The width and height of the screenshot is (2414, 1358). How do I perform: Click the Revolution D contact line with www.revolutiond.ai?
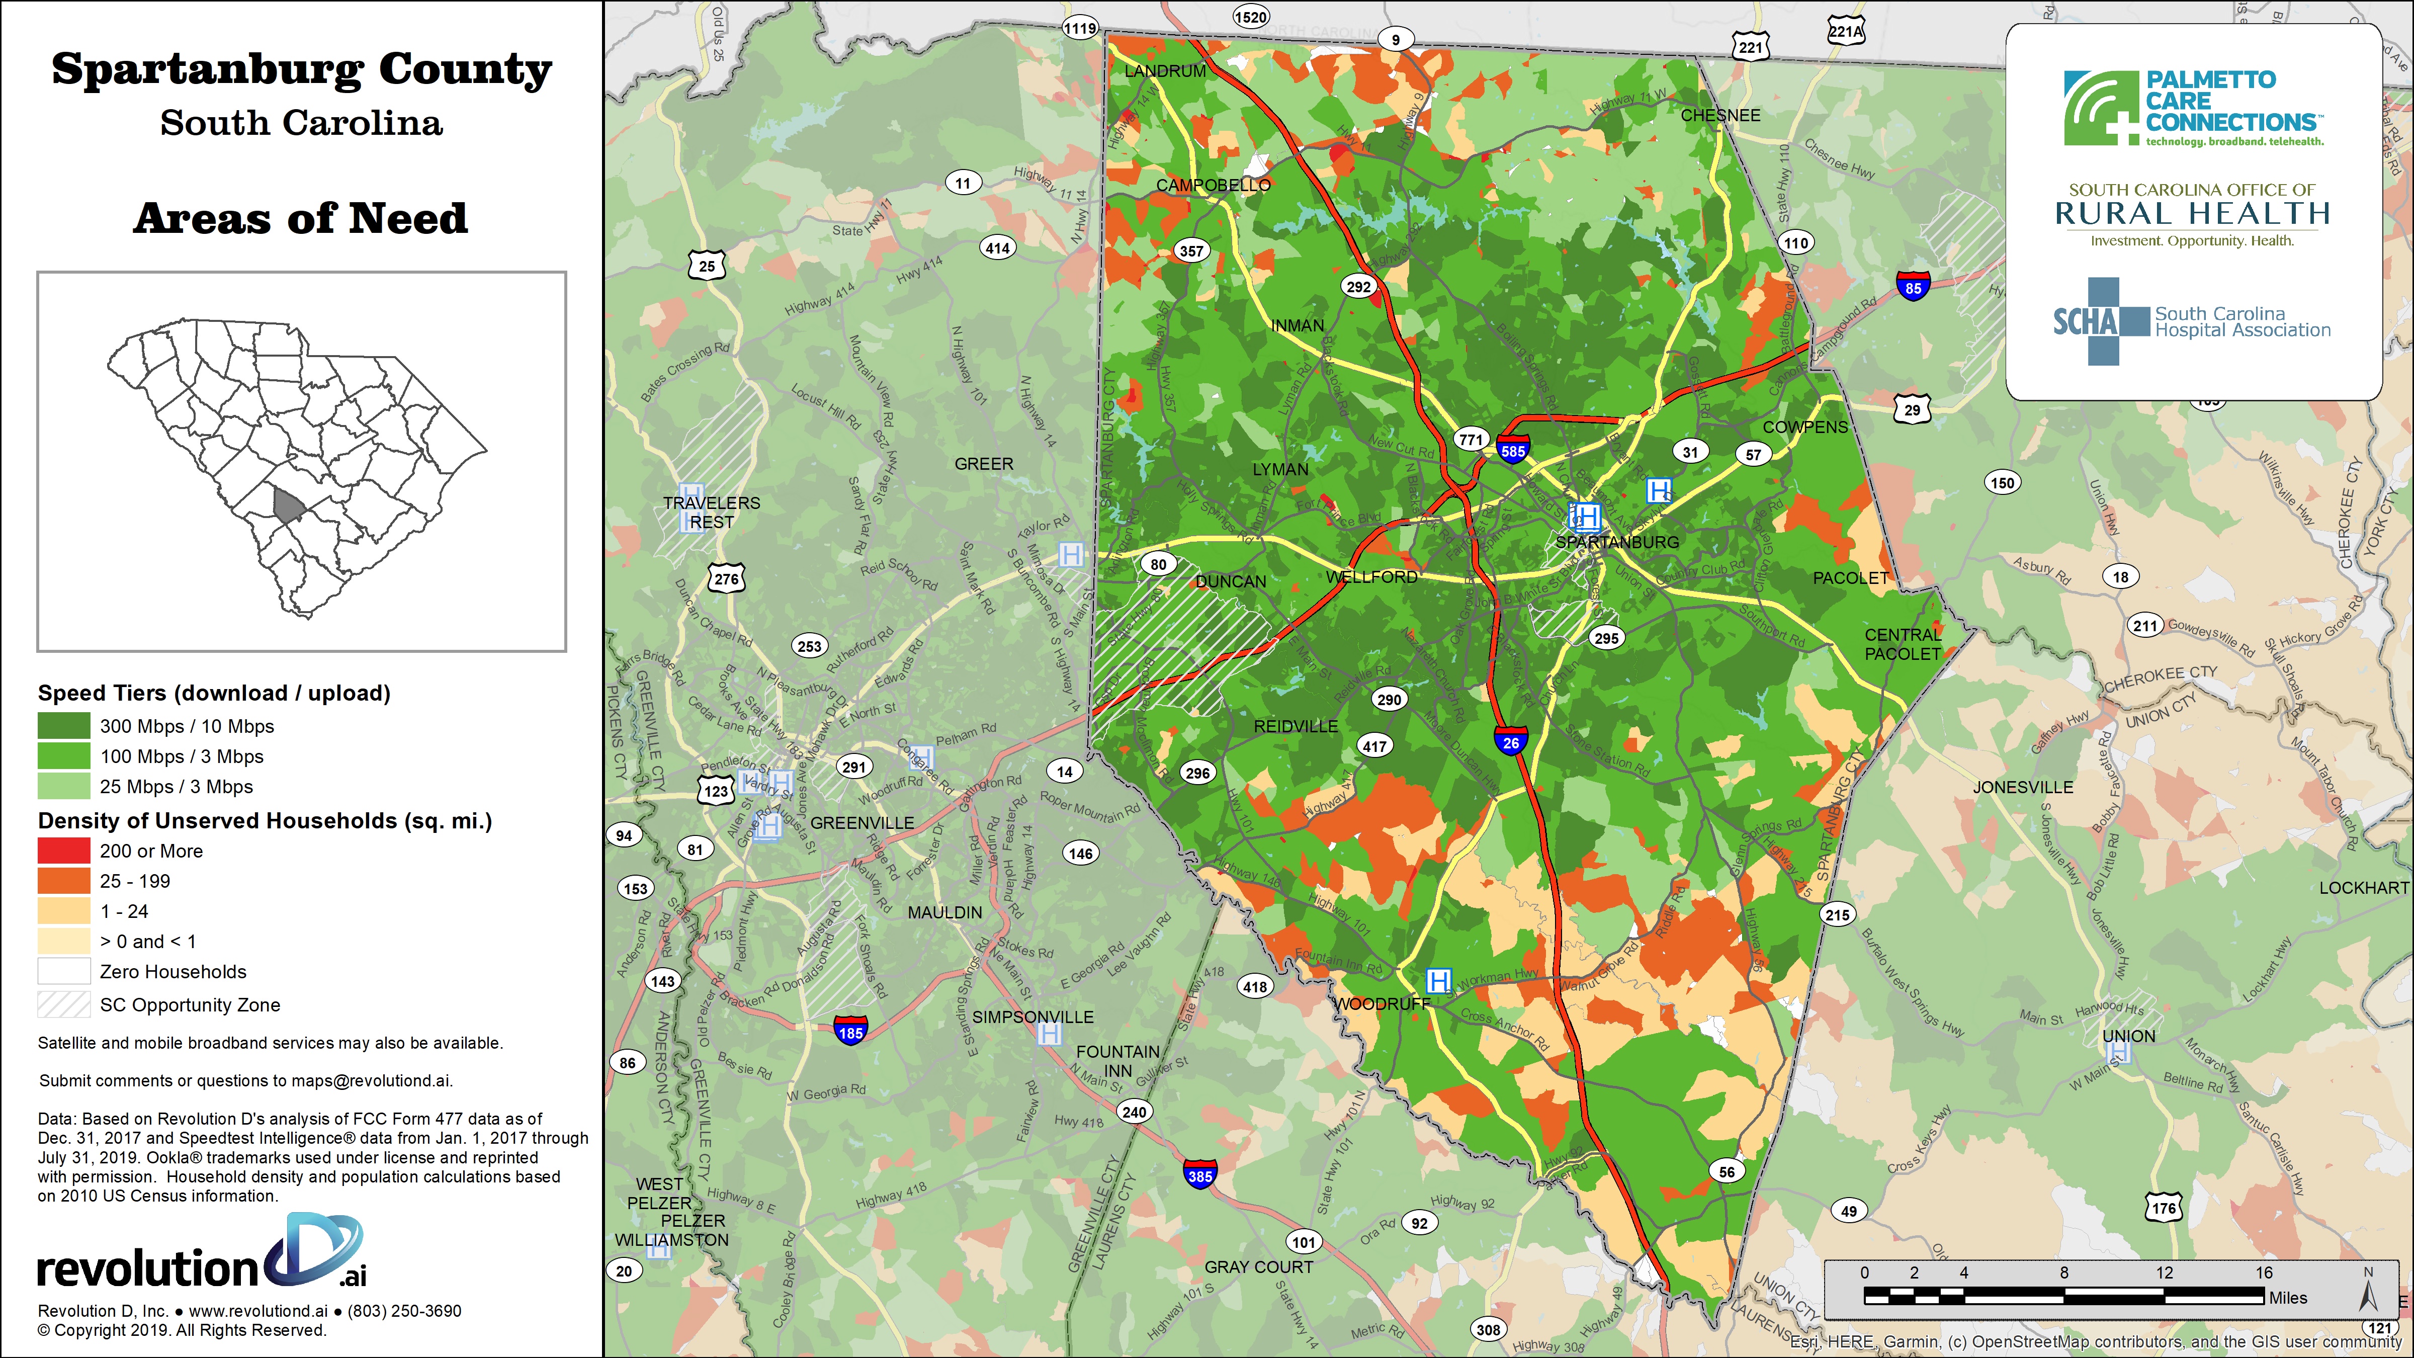[249, 1310]
